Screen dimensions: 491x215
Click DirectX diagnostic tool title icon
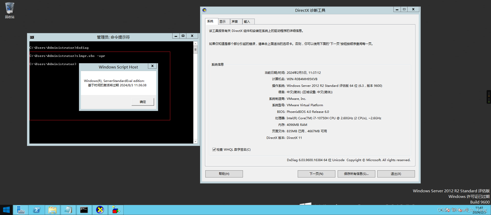(x=204, y=10)
